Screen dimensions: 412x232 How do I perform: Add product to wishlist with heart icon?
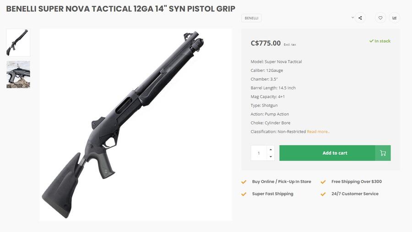(x=380, y=18)
